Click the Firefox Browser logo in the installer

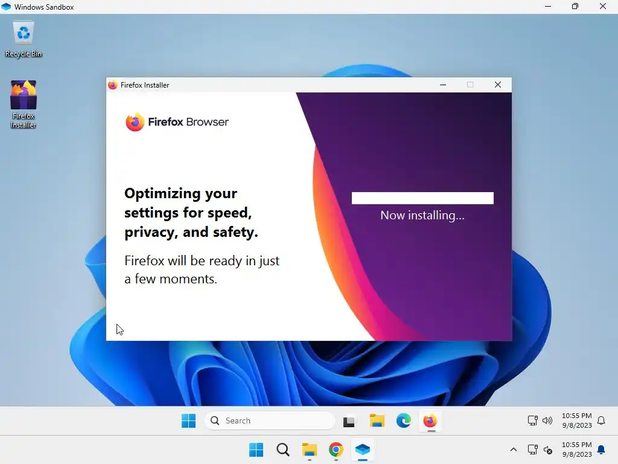click(177, 122)
